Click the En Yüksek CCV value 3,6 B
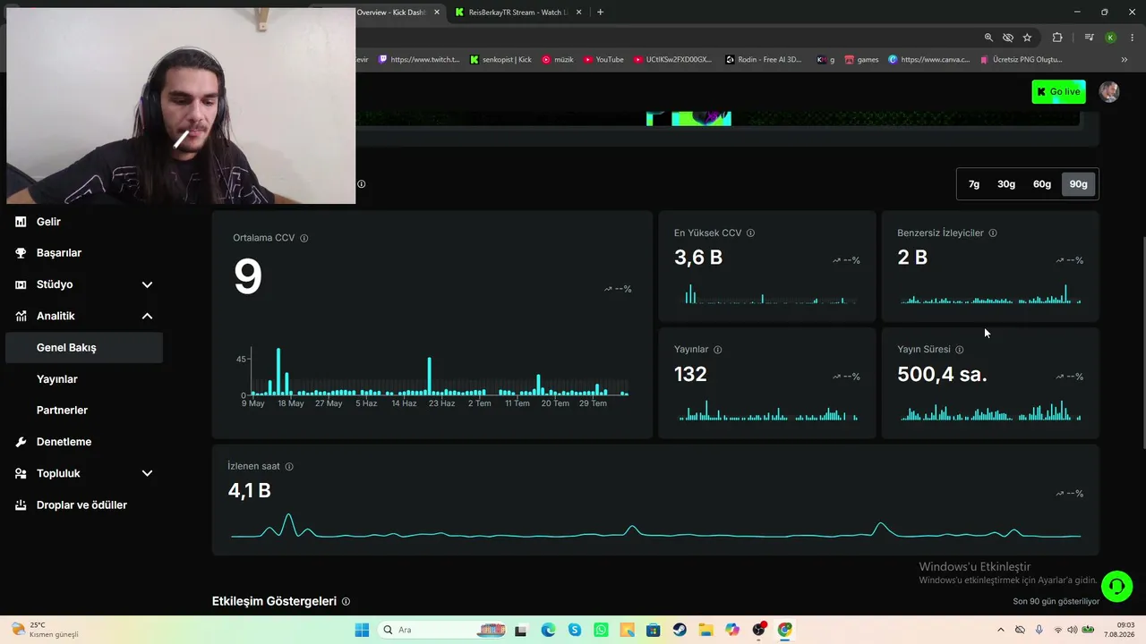1146x644 pixels. click(x=698, y=258)
